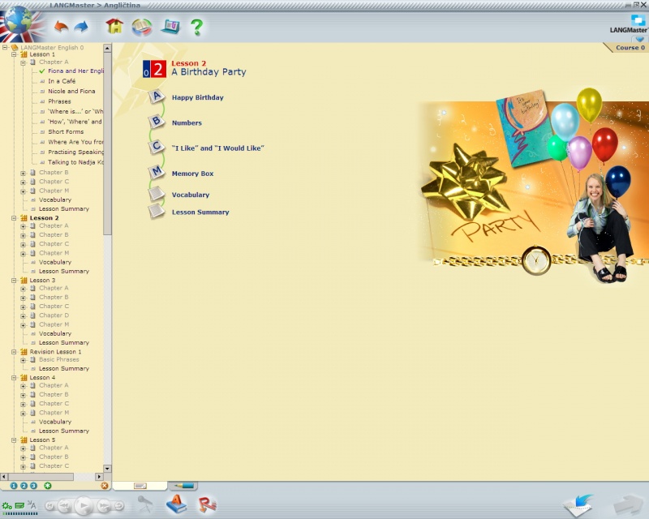Open "I Like" and "I Would Like" link
Image resolution: width=649 pixels, height=519 pixels.
(218, 148)
